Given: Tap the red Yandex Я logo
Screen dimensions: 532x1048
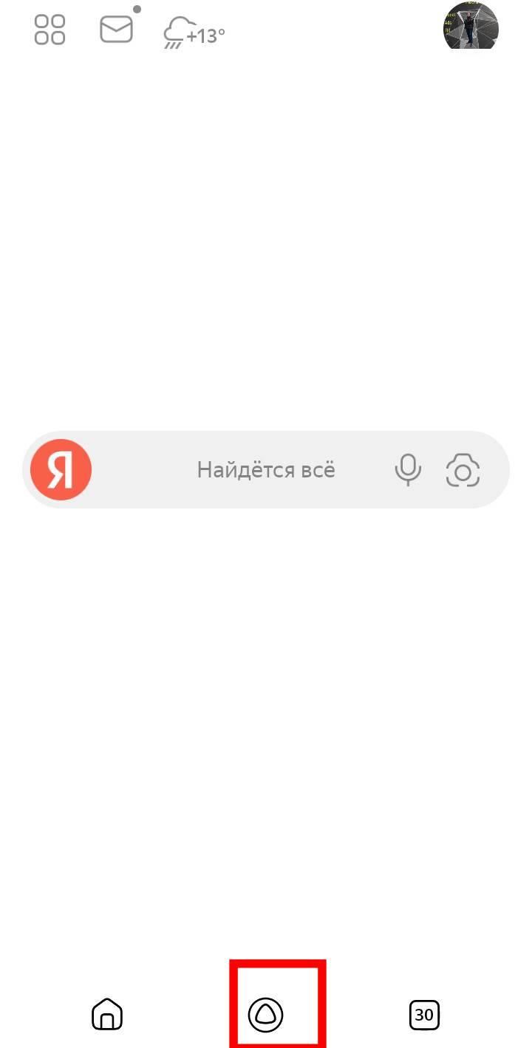Looking at the screenshot, I should tap(61, 469).
